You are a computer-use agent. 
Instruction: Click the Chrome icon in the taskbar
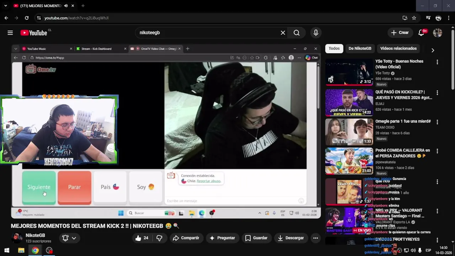pyautogui.click(x=35, y=251)
